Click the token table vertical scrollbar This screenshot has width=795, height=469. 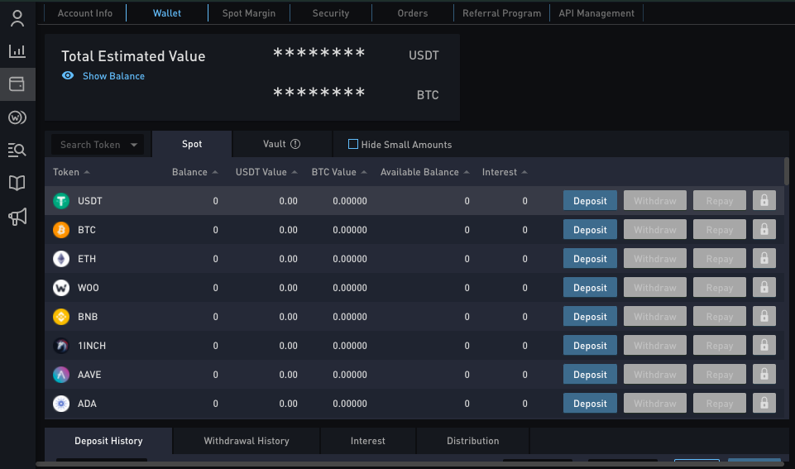787,171
